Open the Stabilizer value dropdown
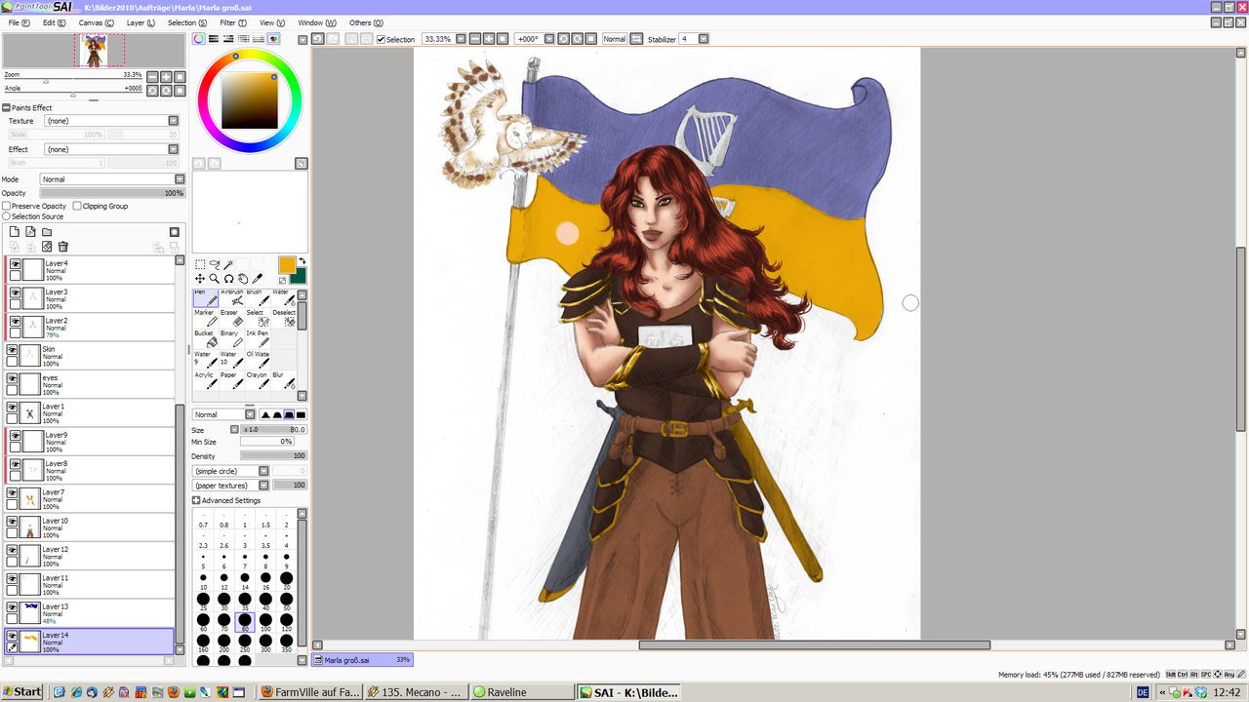 tap(703, 39)
